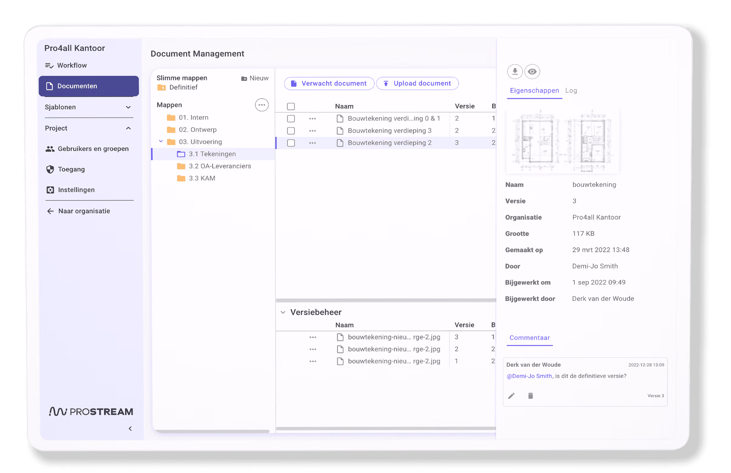Viewport: 731px width, 473px height.
Task: Open options for version 2 file
Action: (313, 349)
